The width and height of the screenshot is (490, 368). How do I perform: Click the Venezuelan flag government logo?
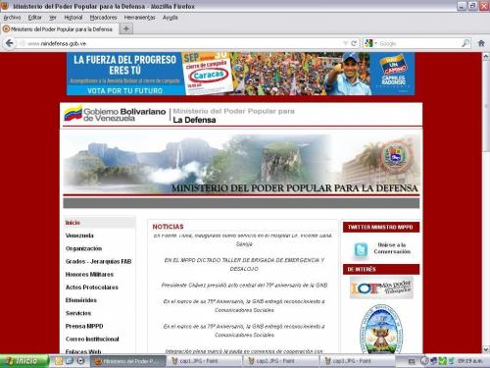(x=73, y=114)
